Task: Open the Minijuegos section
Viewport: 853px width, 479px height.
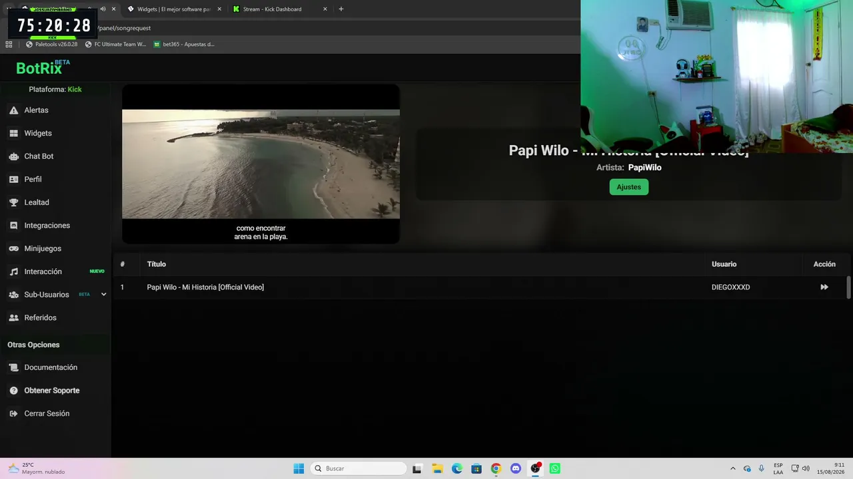Action: 43,249
